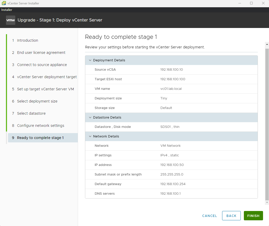This screenshot has height=226, width=269.
Task: Click the Deployment size label
Action: pos(108,98)
